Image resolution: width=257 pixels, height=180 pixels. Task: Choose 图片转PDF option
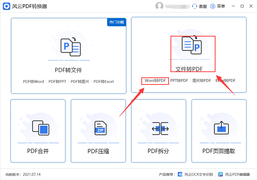point(202,81)
